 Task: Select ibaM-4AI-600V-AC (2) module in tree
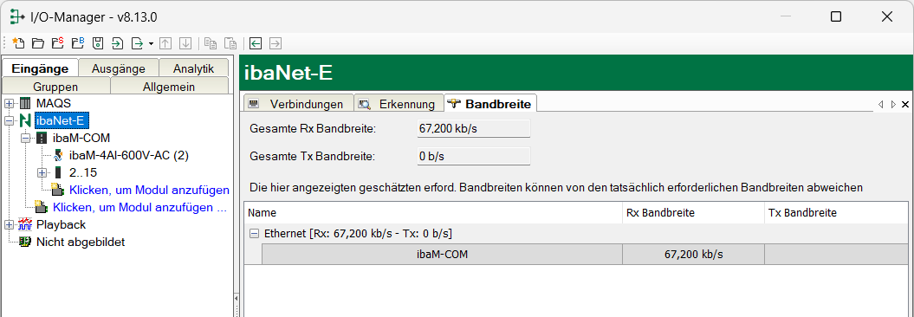(x=129, y=156)
